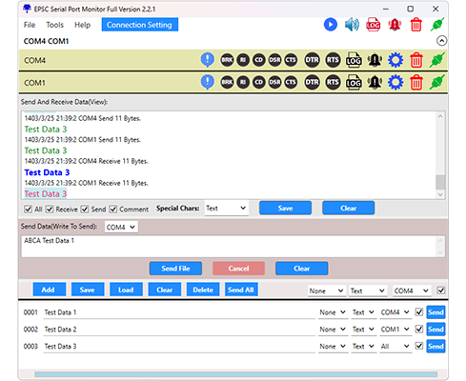Screen dimensions: 466x381
Task: Click the RI indicator on the COM4 row
Action: (x=243, y=60)
